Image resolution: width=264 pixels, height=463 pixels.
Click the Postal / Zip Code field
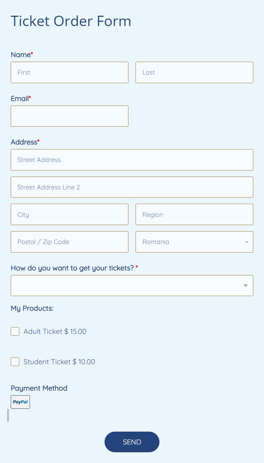click(70, 242)
